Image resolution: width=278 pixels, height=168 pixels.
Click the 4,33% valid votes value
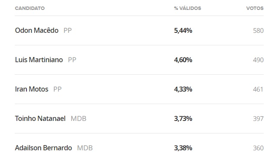coord(183,89)
